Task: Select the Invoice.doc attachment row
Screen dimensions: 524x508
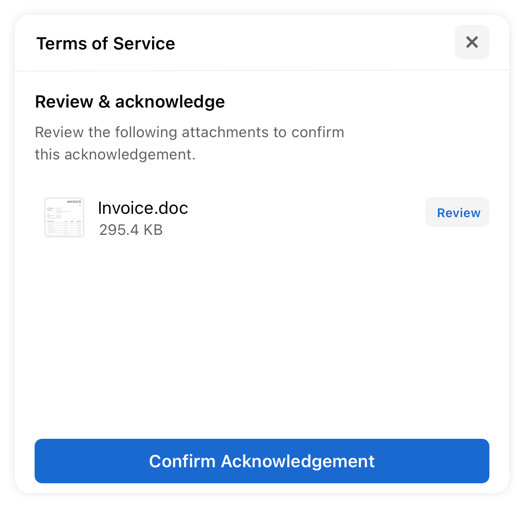Action: pyautogui.click(x=262, y=218)
